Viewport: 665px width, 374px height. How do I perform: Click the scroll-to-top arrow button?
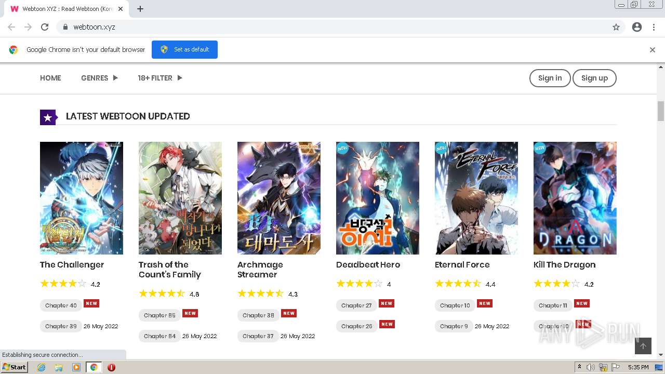point(643,346)
